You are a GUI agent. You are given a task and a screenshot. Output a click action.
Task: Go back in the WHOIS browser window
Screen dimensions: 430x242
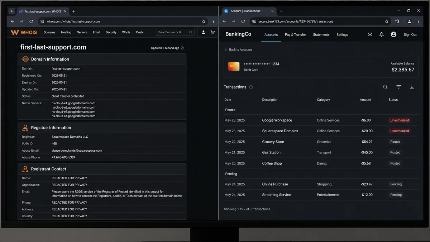pos(13,22)
